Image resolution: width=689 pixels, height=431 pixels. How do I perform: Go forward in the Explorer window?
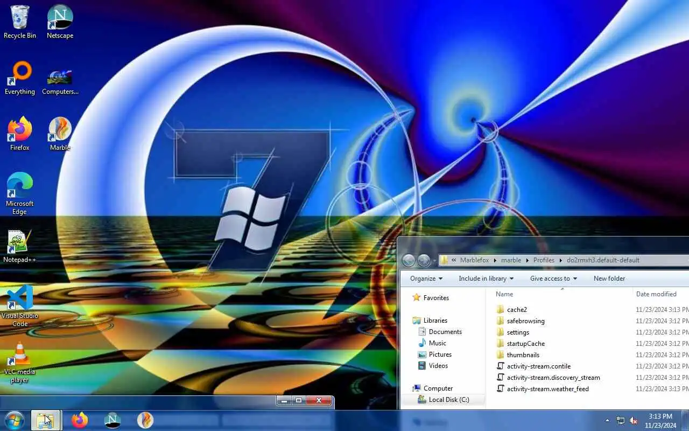tap(424, 260)
